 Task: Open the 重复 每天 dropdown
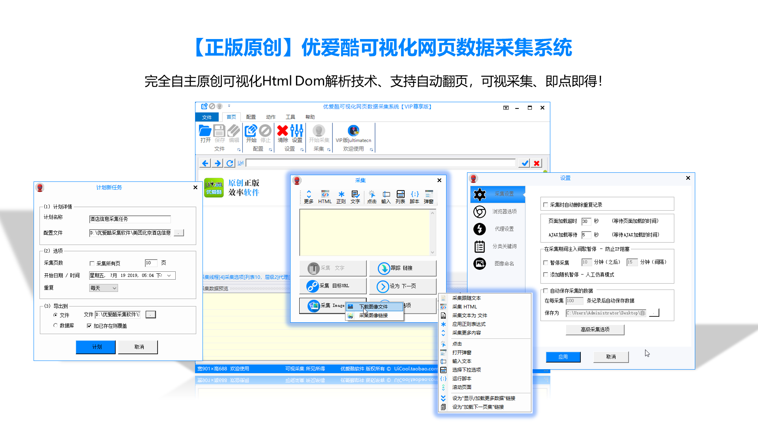pyautogui.click(x=103, y=288)
